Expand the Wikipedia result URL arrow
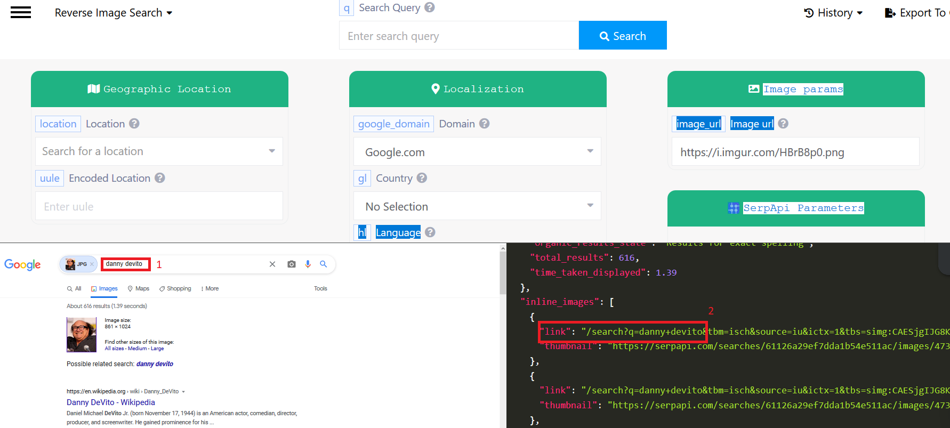This screenshot has height=428, width=950. (x=183, y=392)
